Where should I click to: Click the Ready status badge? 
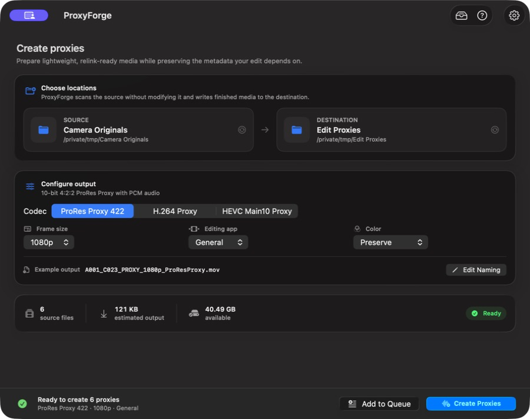pyautogui.click(x=486, y=313)
